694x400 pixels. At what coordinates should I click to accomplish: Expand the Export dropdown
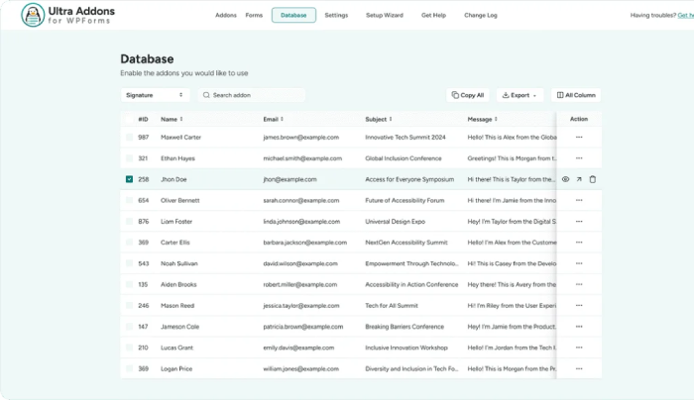click(520, 95)
